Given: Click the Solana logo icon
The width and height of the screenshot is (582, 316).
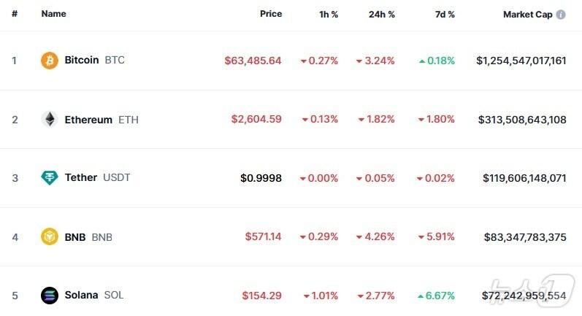Looking at the screenshot, I should (50, 296).
